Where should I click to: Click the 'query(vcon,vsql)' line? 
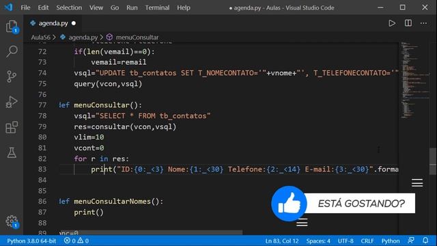[108, 83]
